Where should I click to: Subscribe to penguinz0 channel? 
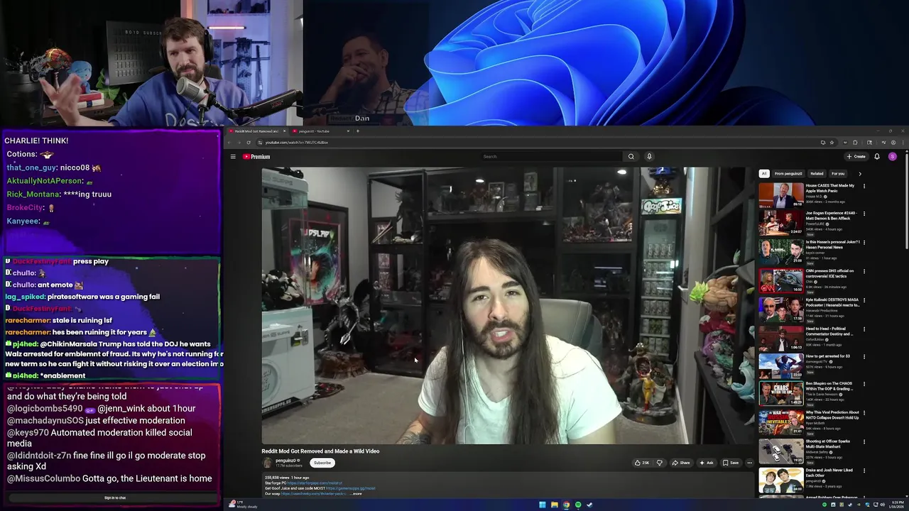point(322,463)
